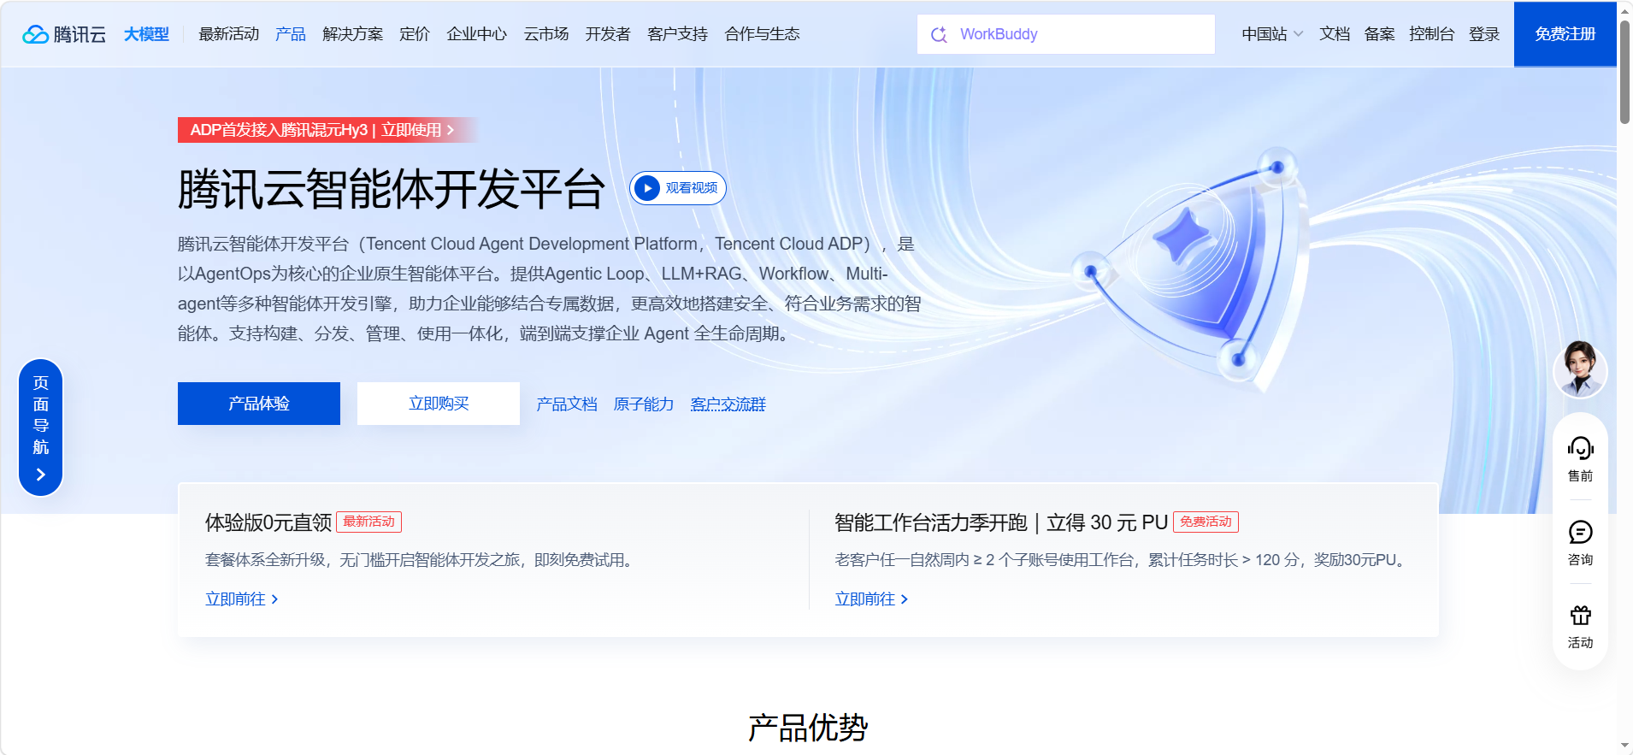Screen dimensions: 1633x755
Task: Open the 定价 menu item
Action: [x=415, y=34]
